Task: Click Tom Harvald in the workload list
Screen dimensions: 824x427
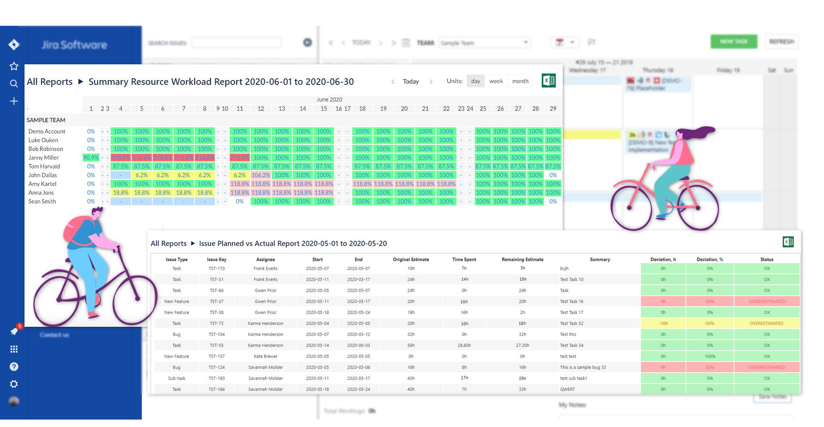Action: pos(44,166)
